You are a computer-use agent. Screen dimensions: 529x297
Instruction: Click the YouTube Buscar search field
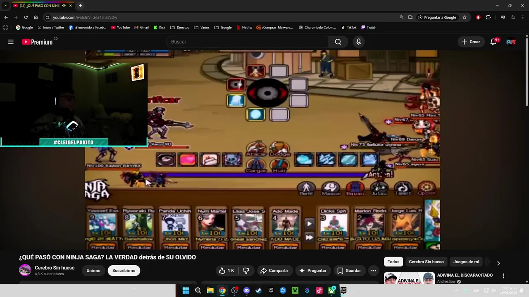click(x=248, y=42)
